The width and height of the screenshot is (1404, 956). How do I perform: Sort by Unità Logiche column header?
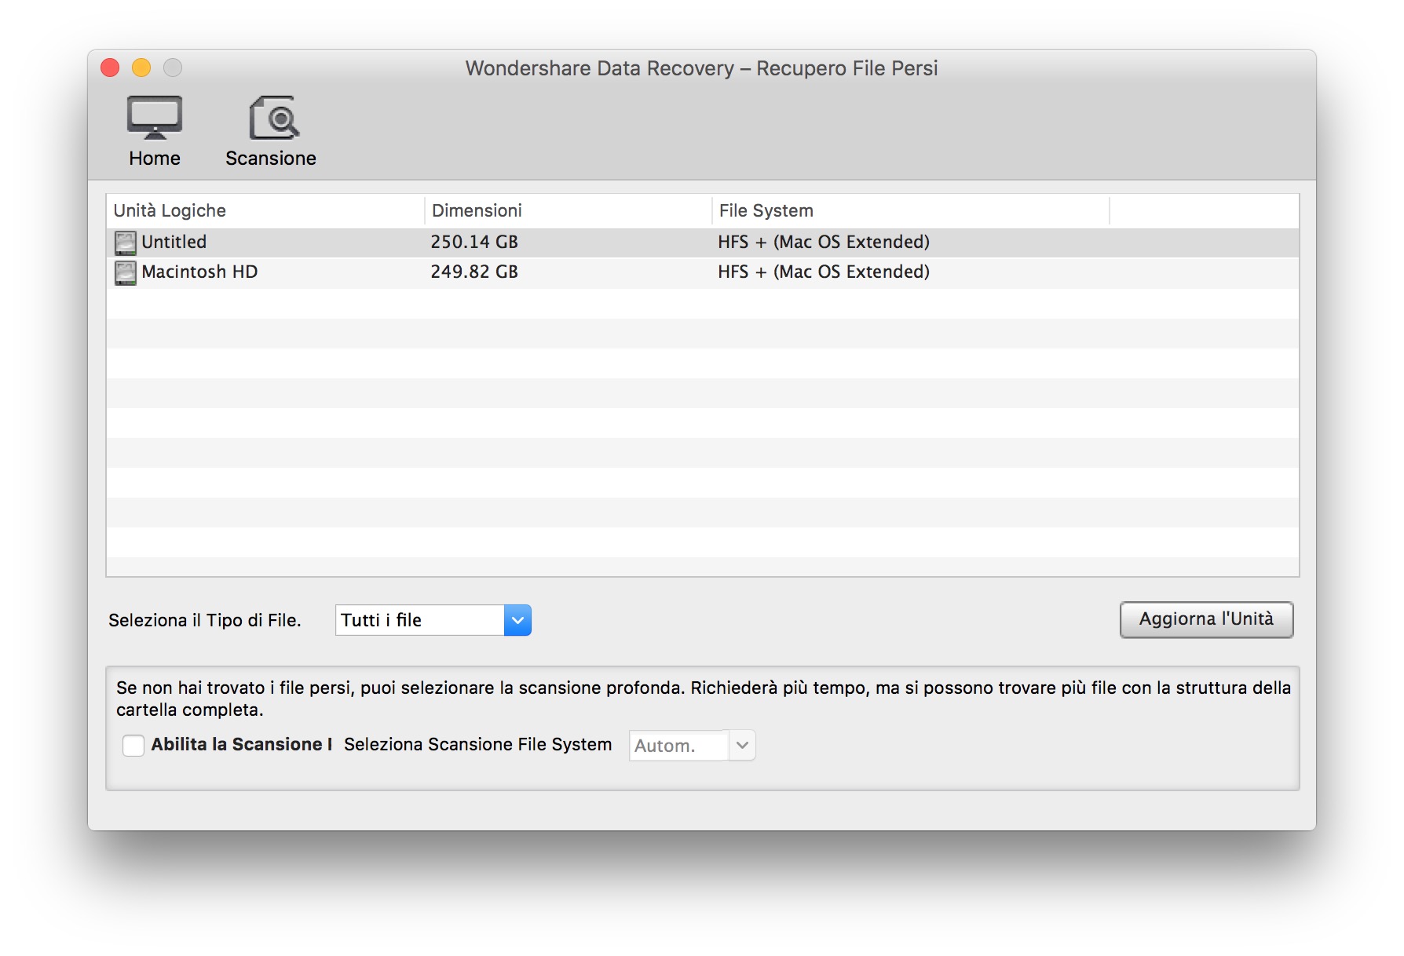(x=265, y=210)
